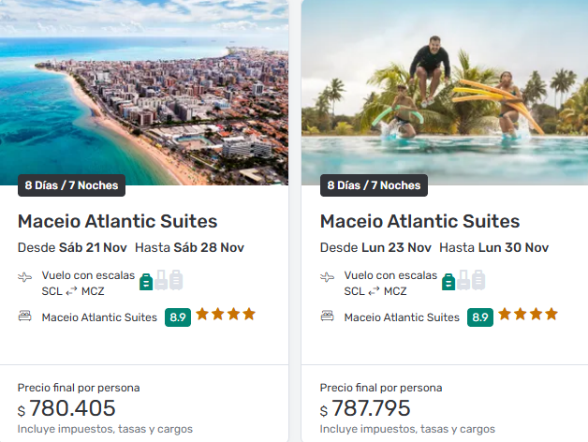Click the airplane icon in the Sáb 21 Nov card
The height and width of the screenshot is (442, 588).
pos(25,278)
